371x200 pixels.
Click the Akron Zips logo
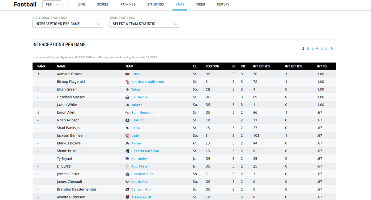pos(127,143)
